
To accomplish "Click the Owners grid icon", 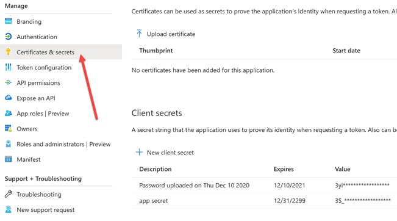I will [x=9, y=128].
